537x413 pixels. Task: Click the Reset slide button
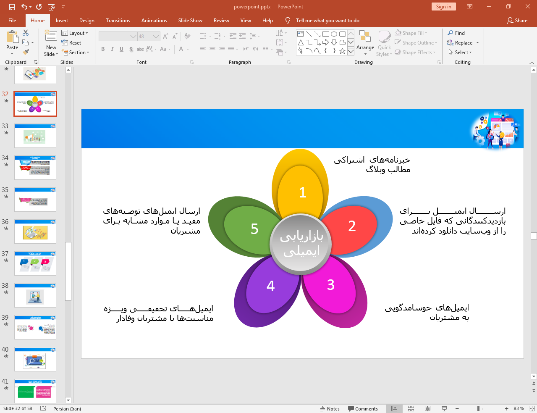(x=71, y=43)
